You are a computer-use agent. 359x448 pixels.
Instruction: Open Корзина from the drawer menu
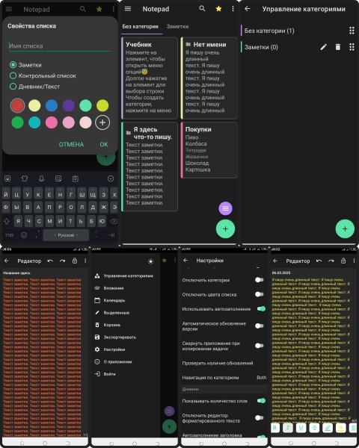107,325
